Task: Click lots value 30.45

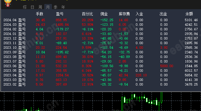Action: coord(40,20)
